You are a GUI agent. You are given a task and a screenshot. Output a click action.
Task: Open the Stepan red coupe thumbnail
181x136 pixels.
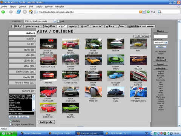point(48,92)
